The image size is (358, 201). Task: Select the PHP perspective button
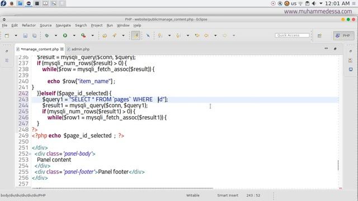point(343,36)
